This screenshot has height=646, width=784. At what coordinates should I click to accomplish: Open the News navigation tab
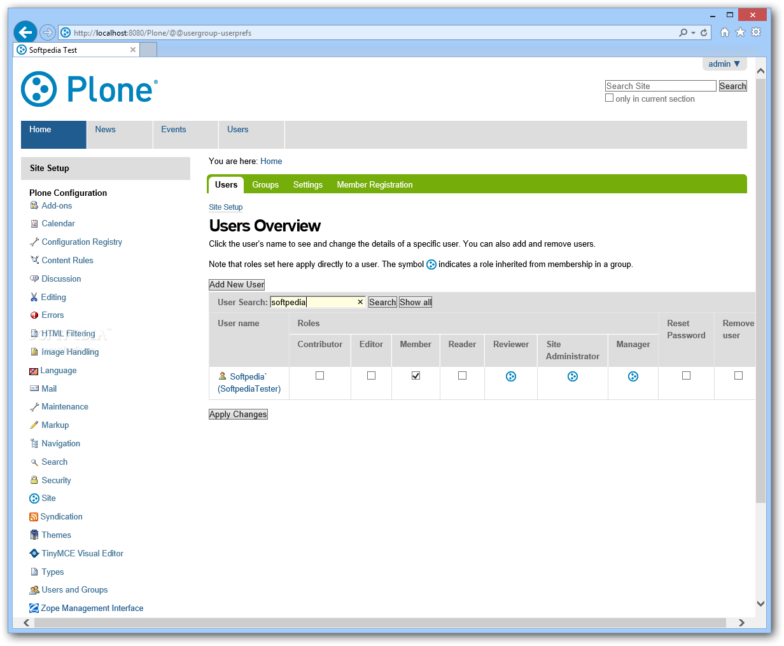120,135
